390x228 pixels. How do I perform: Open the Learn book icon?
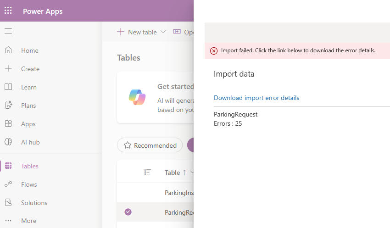click(x=8, y=87)
